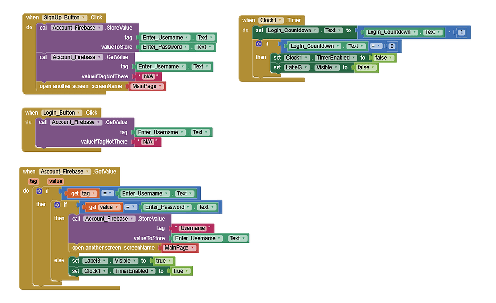496x303 pixels.
Task: Click the number 0 block in countdown comparison
Action: click(x=392, y=46)
